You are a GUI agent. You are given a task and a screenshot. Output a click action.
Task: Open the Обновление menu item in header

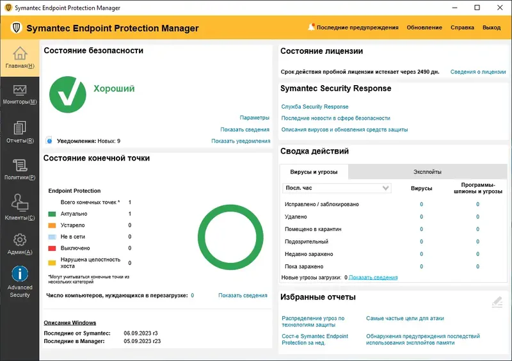[424, 28]
